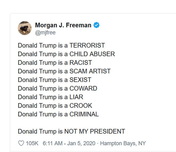Viewport: 176px width, 152px height.
Task: Click the 6:11 AM timestamp
Action: click(51, 143)
